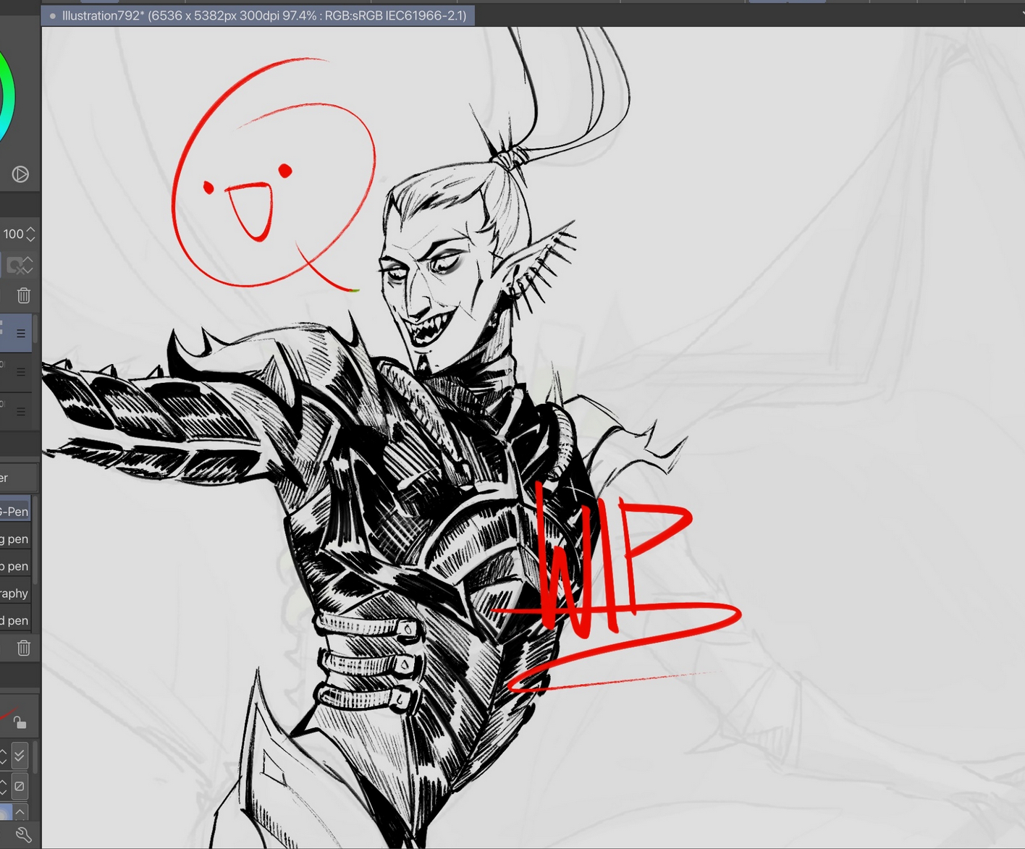The width and height of the screenshot is (1025, 849).
Task: Open sub tool detail wrench icon
Action: click(24, 835)
